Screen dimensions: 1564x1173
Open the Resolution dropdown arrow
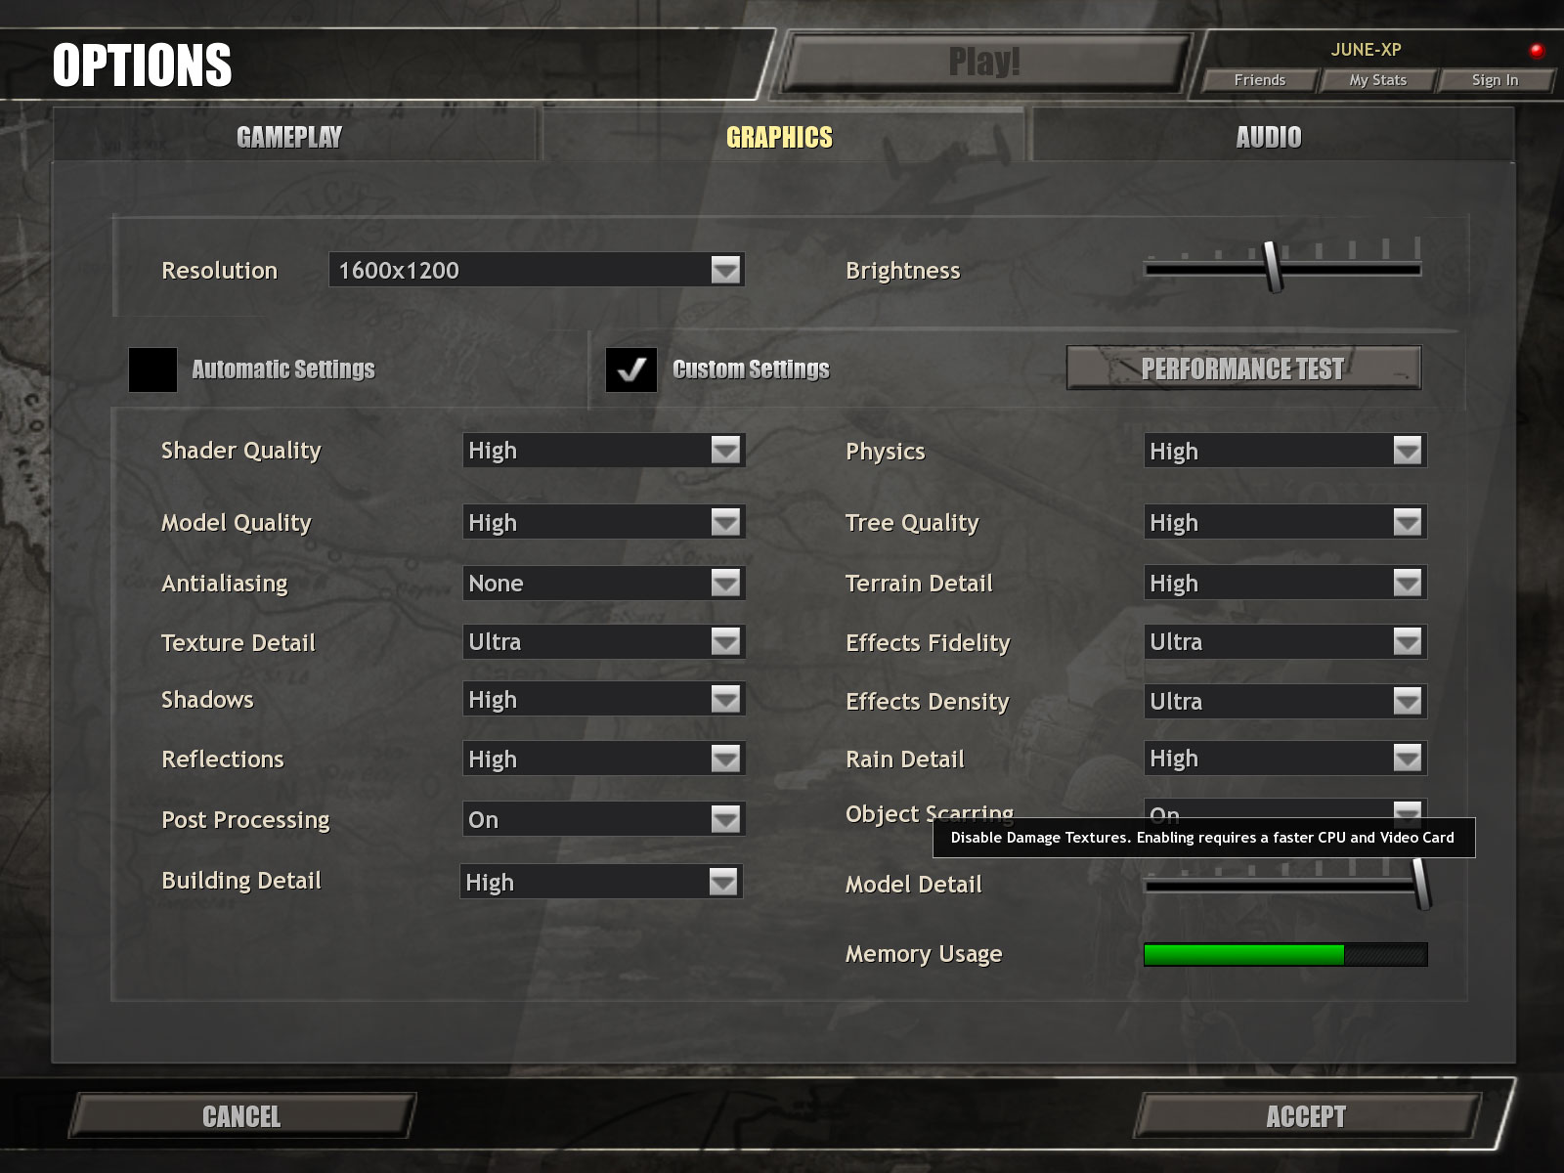[725, 270]
